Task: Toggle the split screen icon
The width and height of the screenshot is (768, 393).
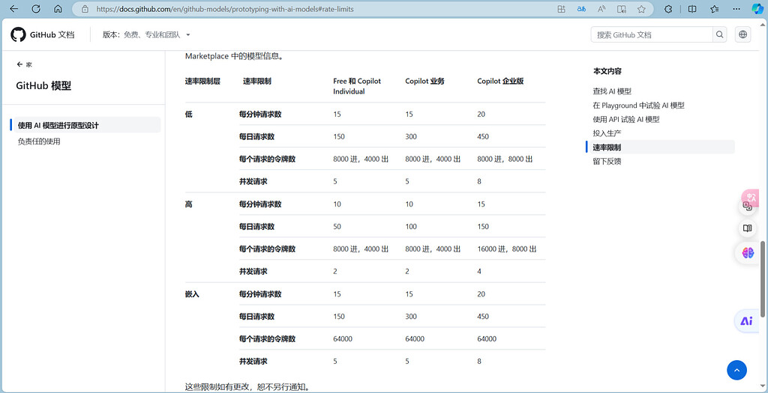Action: 692,9
